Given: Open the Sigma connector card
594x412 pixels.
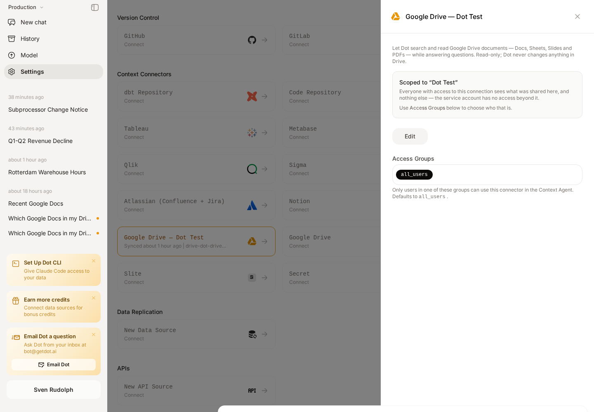Looking at the screenshot, I should [331, 169].
